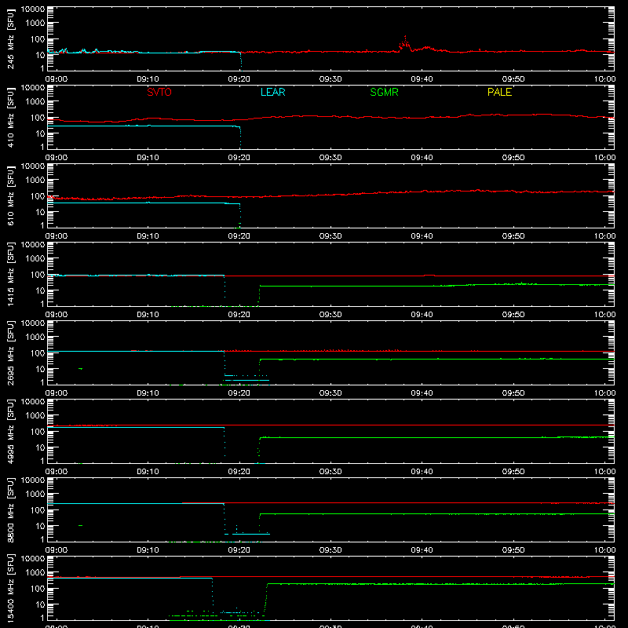Click the 09:50 tick label of 2695 MHz panel
This screenshot has width=628, height=628.
[513, 393]
